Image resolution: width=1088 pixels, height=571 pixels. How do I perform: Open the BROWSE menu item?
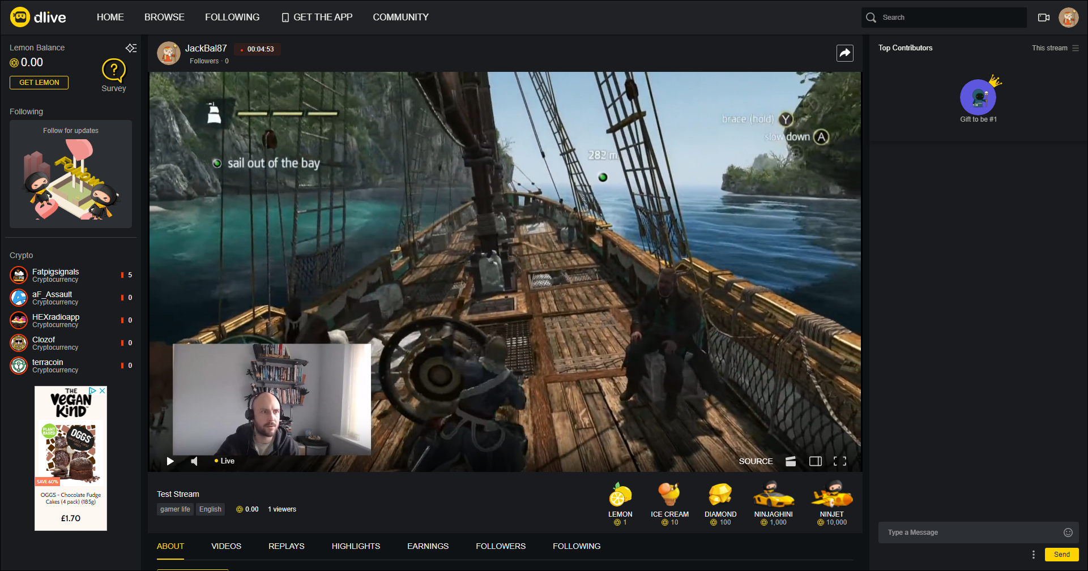(x=164, y=17)
